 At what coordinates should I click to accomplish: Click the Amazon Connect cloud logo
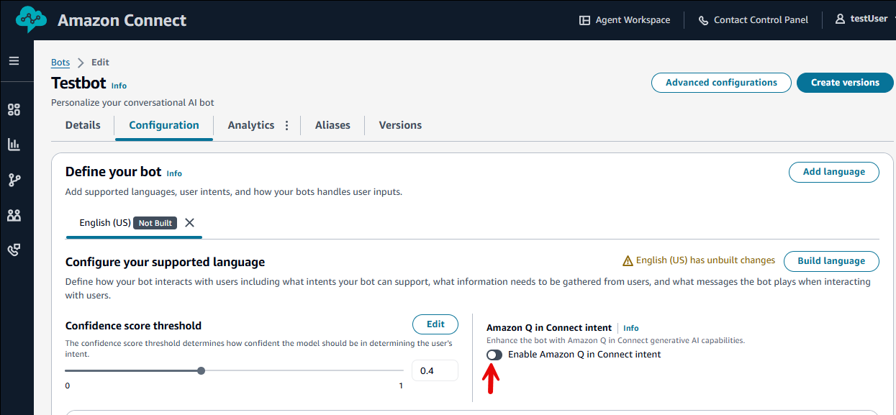[31, 20]
